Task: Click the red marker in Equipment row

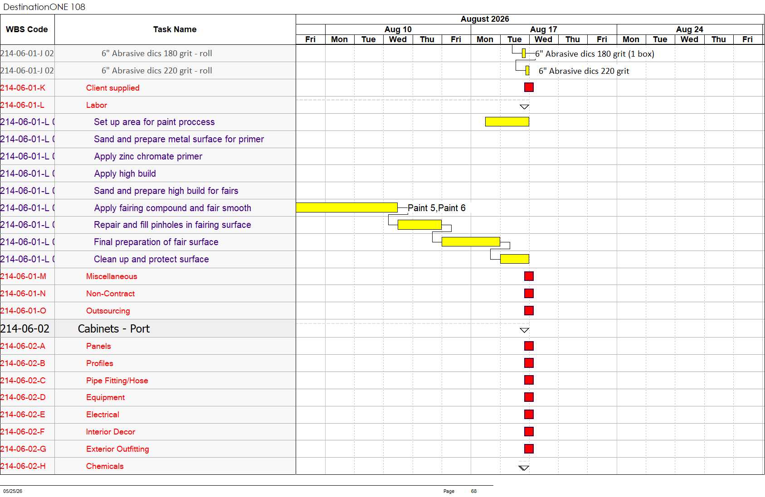Action: tap(529, 397)
